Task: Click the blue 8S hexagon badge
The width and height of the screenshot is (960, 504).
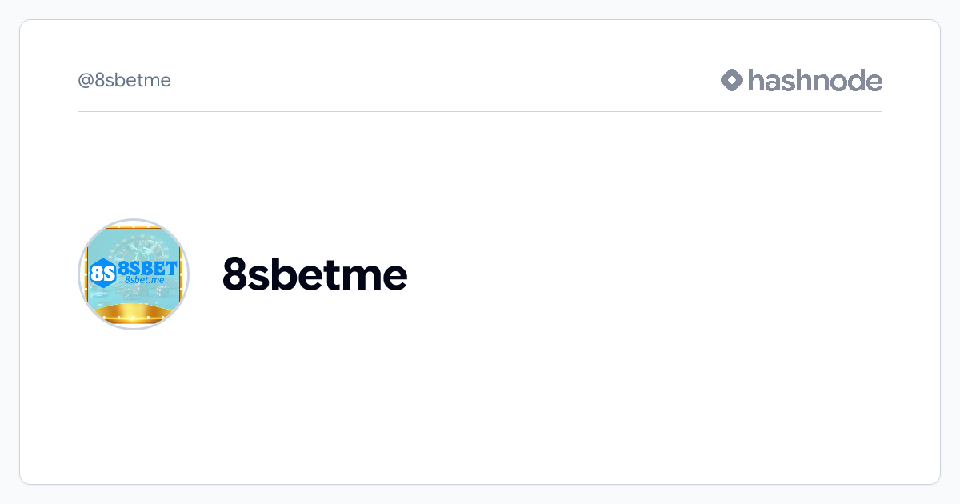Action: (x=103, y=274)
